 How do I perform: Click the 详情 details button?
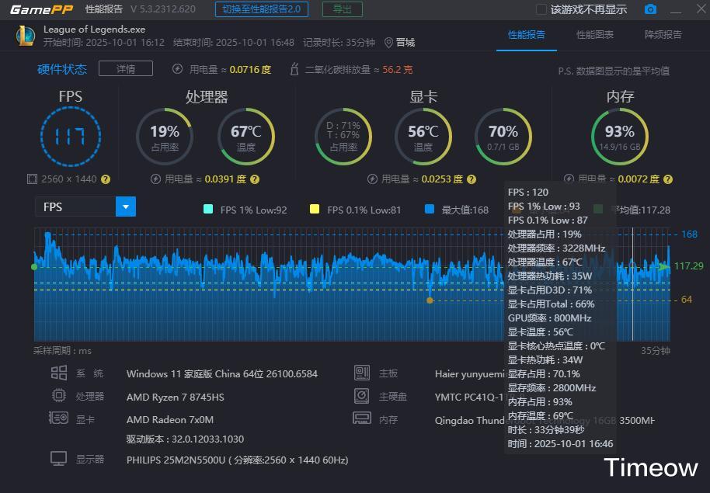click(x=125, y=69)
